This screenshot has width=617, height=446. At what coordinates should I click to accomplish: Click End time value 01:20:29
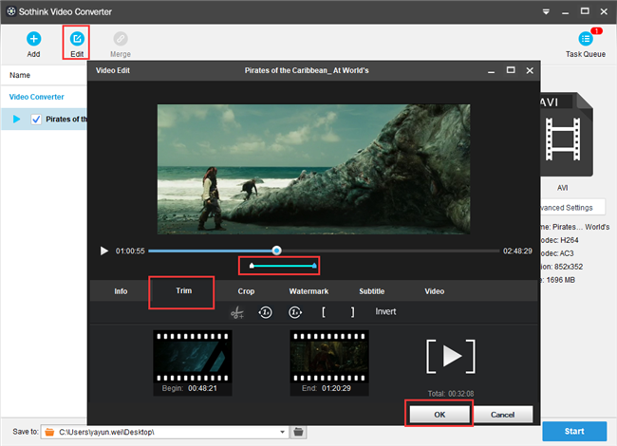click(x=336, y=388)
